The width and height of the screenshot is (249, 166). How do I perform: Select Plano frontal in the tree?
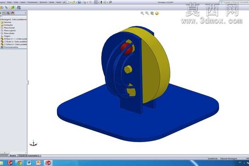9,28
